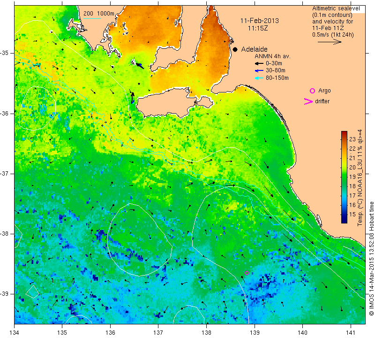This screenshot has height=338, width=375.
Task: Click the longitude 138 axis label
Action: (207, 332)
